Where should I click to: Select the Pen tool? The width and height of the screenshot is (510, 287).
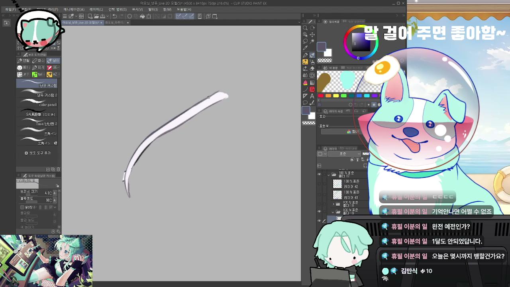coord(305,55)
